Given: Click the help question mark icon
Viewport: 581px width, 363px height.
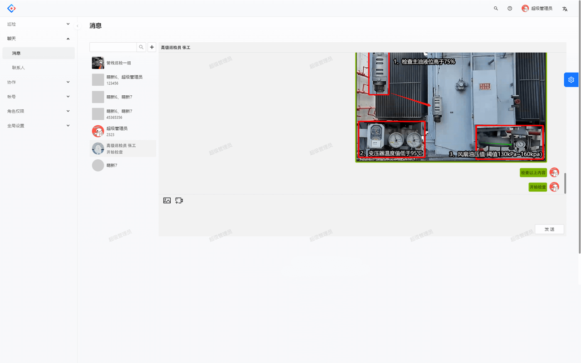Looking at the screenshot, I should pyautogui.click(x=510, y=9).
